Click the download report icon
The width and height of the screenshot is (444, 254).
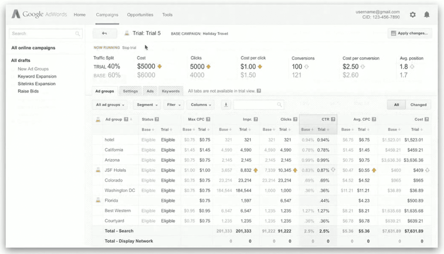[x=226, y=105]
